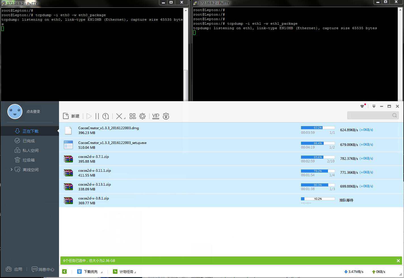Click the VIP toolbar icon
Viewport: 404px width, 278px height.
(x=156, y=116)
